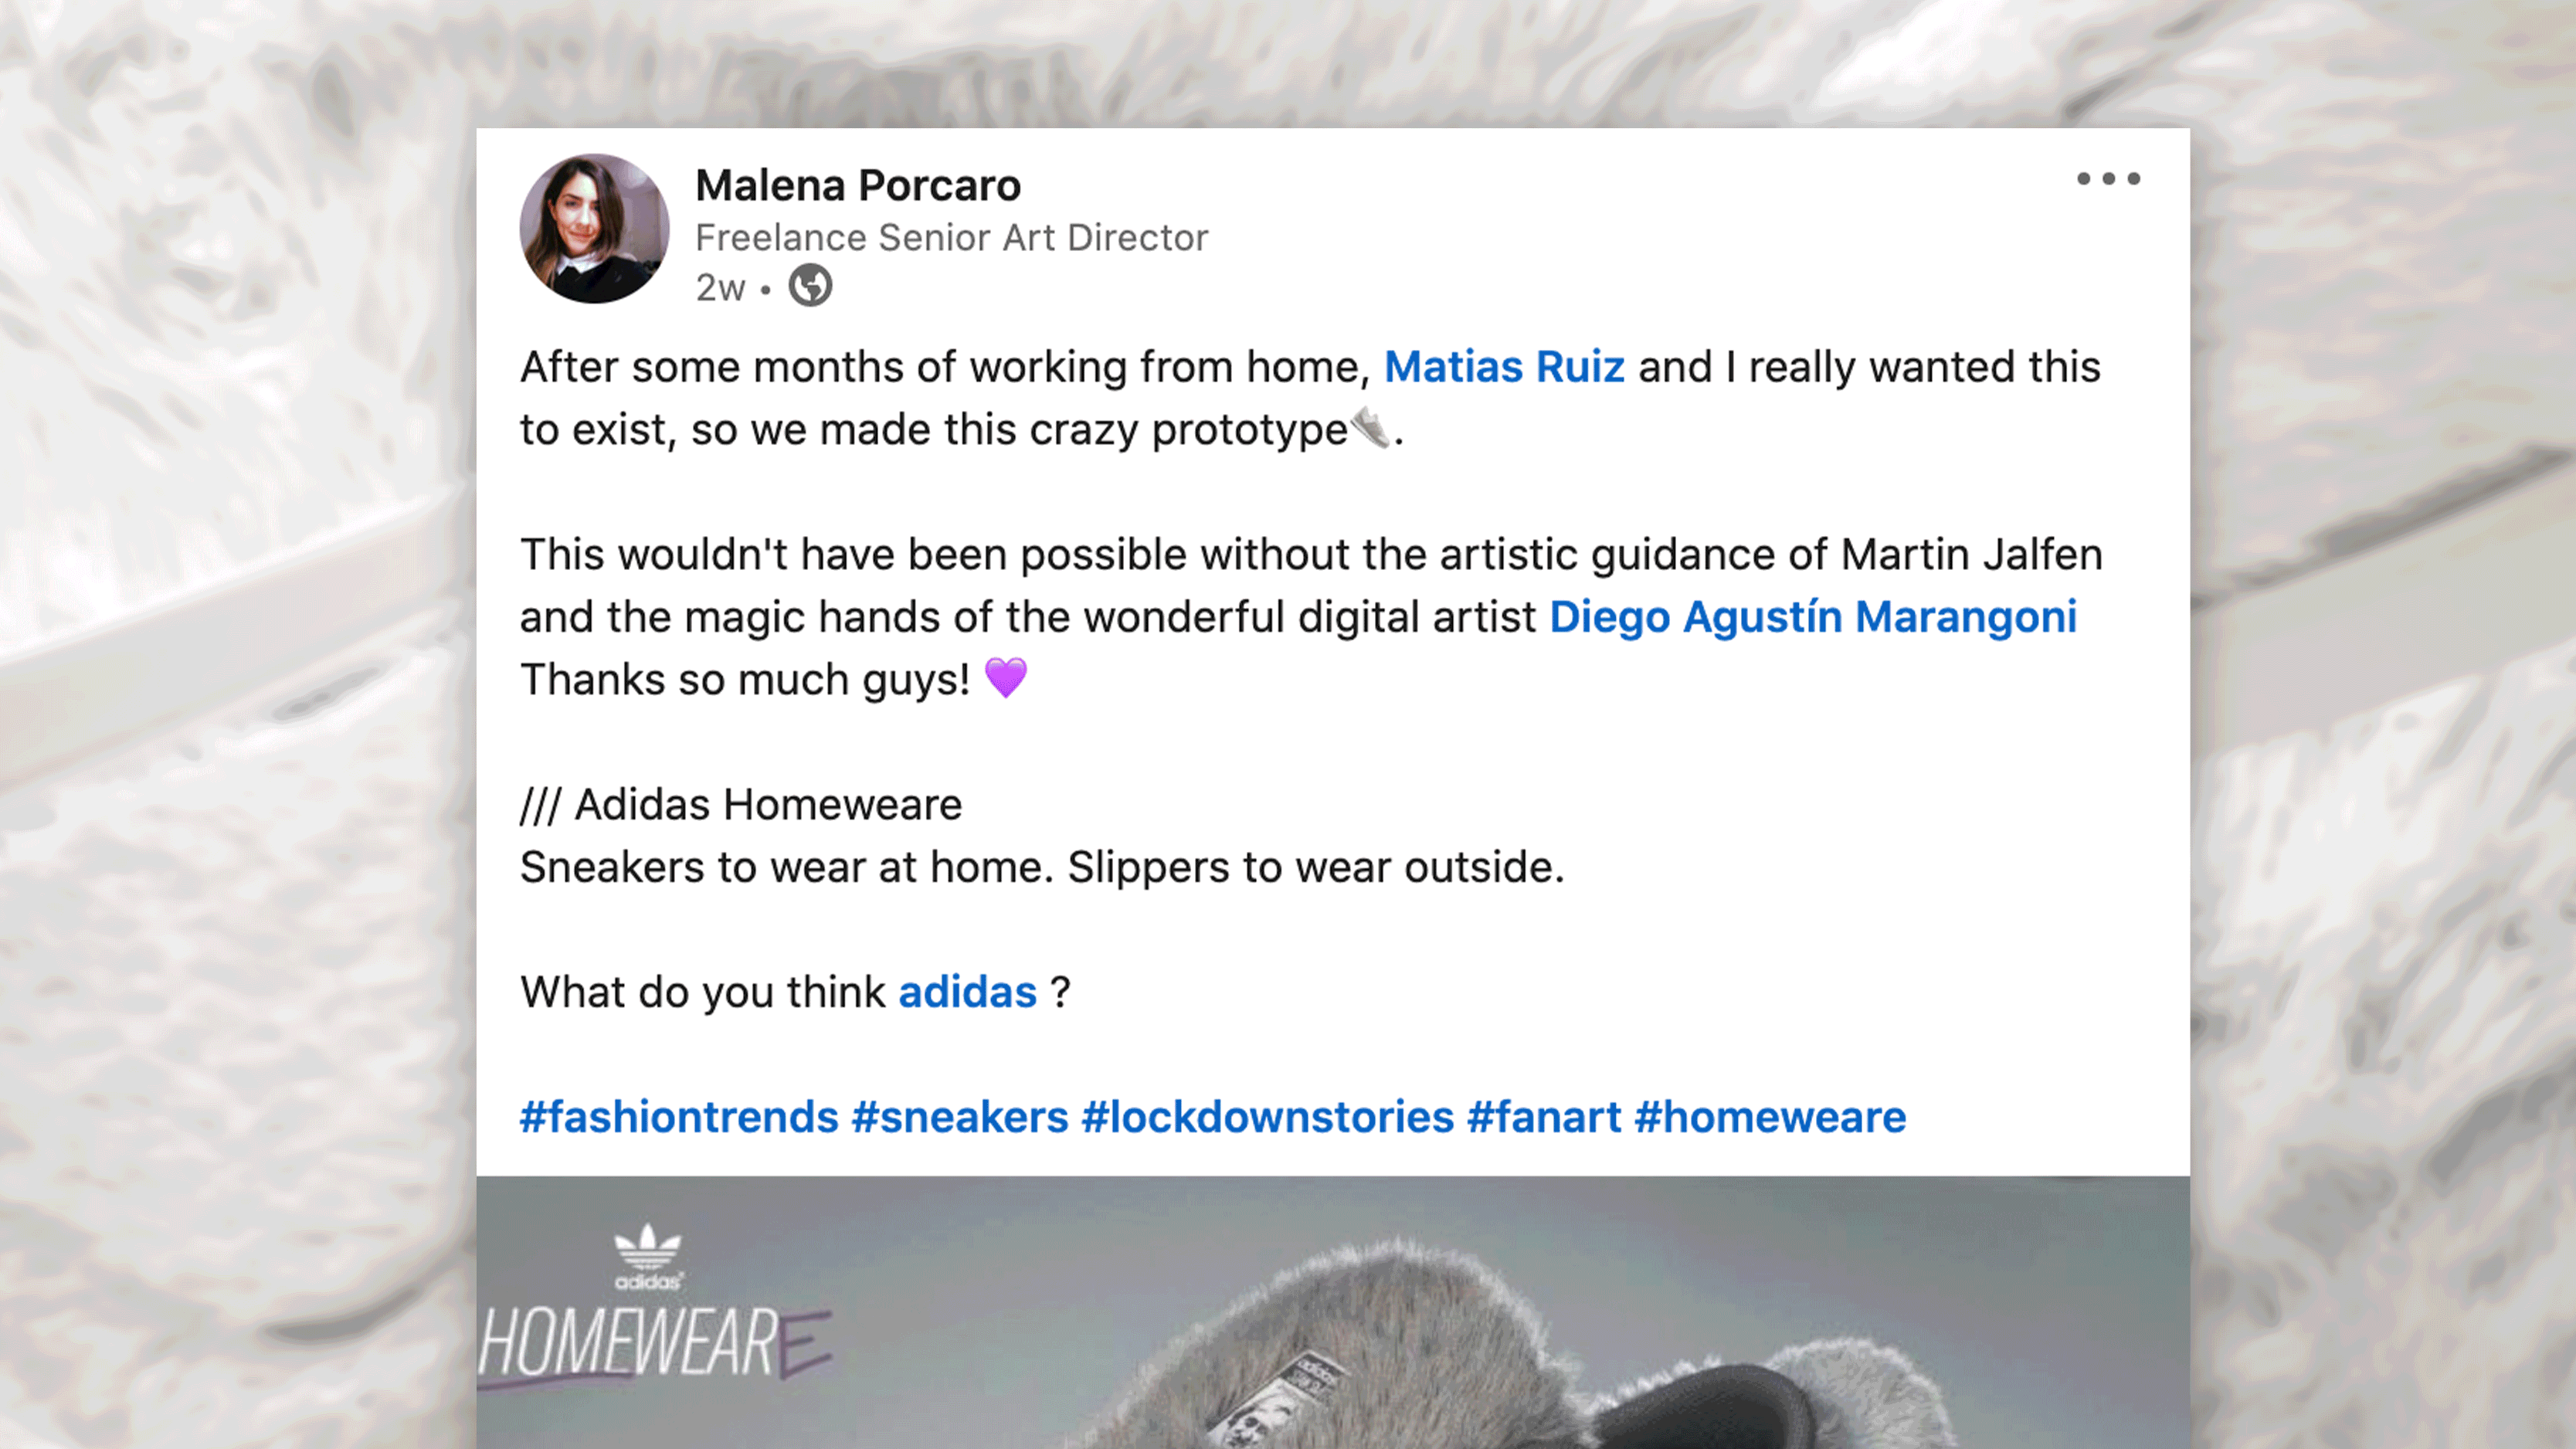Image resolution: width=2576 pixels, height=1449 pixels.
Task: Click the globe public visibility icon
Action: 810,286
